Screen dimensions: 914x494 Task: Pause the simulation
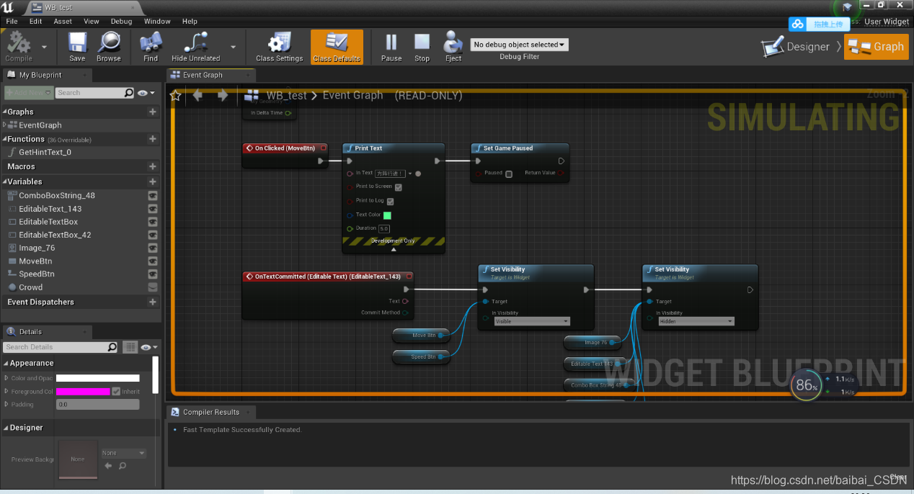point(391,45)
